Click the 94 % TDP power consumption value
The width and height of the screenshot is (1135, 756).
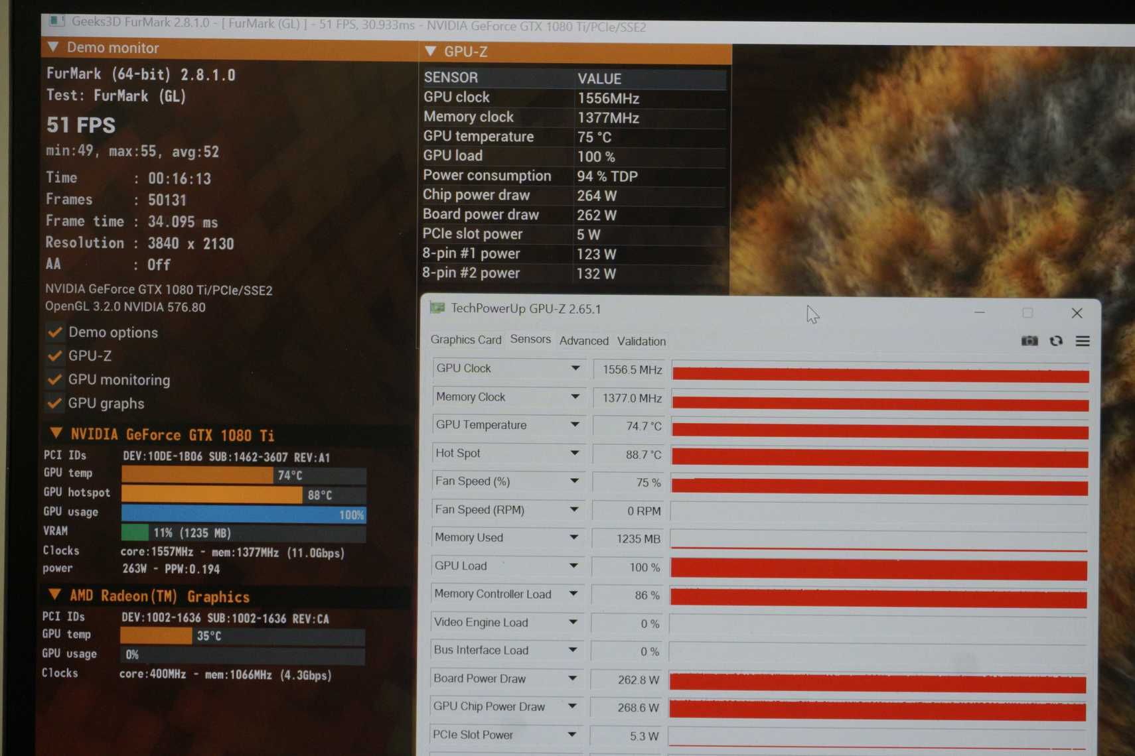click(x=607, y=176)
